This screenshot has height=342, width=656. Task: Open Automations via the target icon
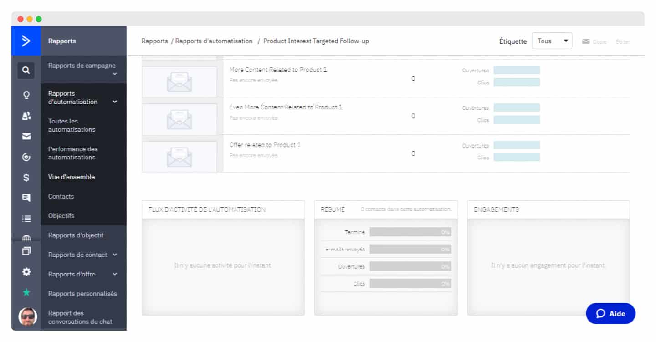click(x=26, y=157)
